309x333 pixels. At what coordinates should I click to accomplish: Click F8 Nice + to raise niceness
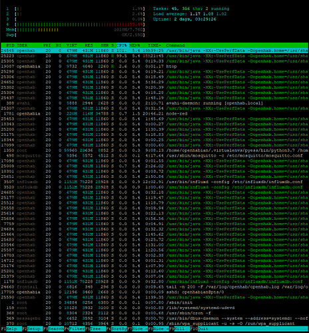158,329
